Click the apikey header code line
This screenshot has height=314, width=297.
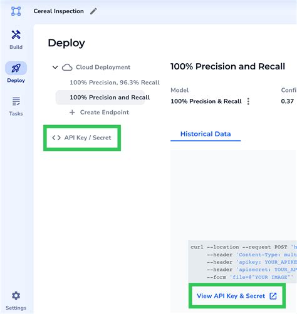click(x=252, y=262)
